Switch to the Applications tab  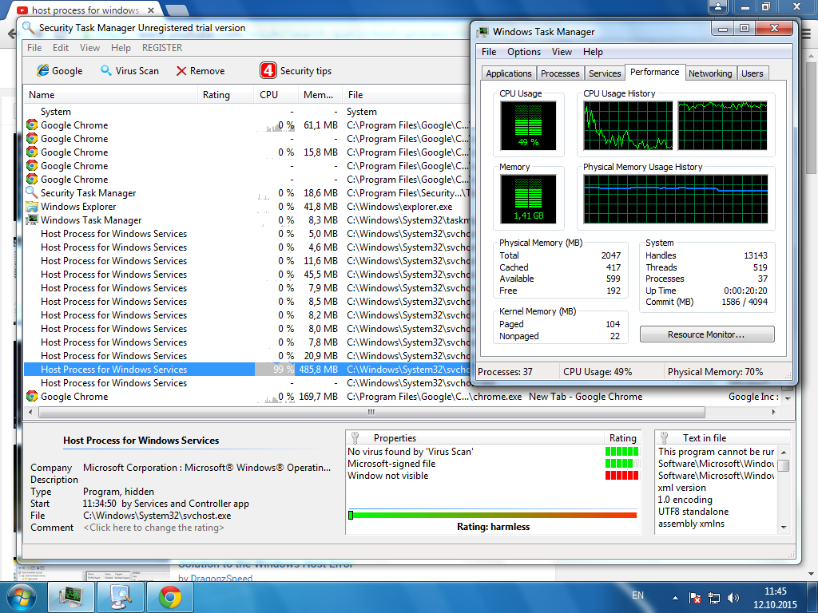[x=509, y=73]
